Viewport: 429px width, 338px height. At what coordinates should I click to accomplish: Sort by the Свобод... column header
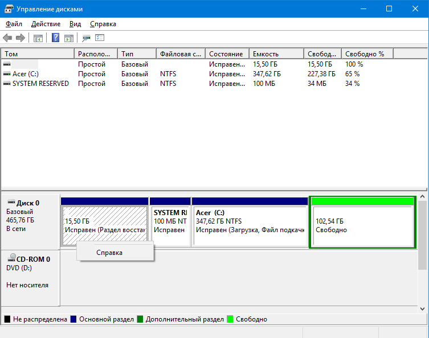(323, 54)
